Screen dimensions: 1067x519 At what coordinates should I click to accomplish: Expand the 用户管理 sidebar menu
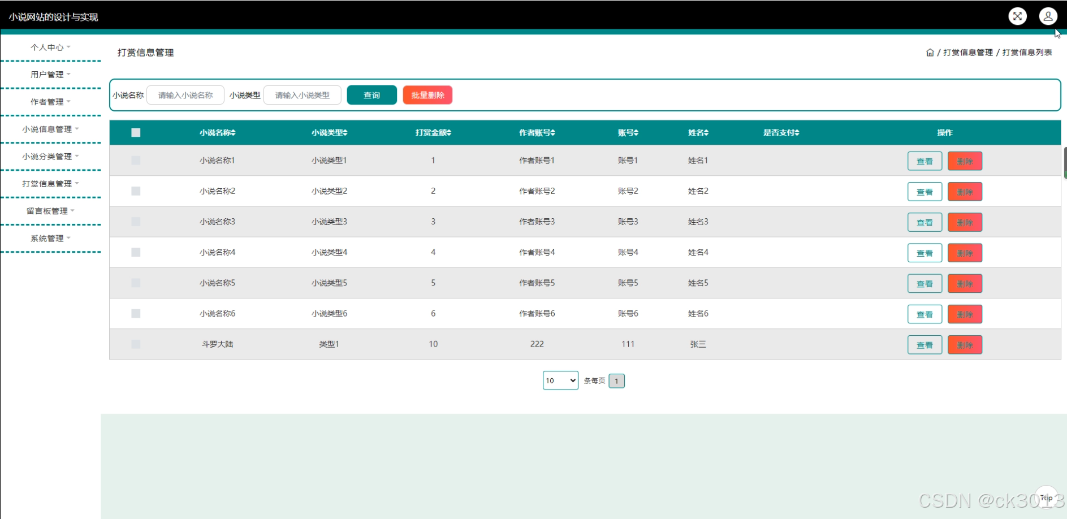click(x=50, y=75)
